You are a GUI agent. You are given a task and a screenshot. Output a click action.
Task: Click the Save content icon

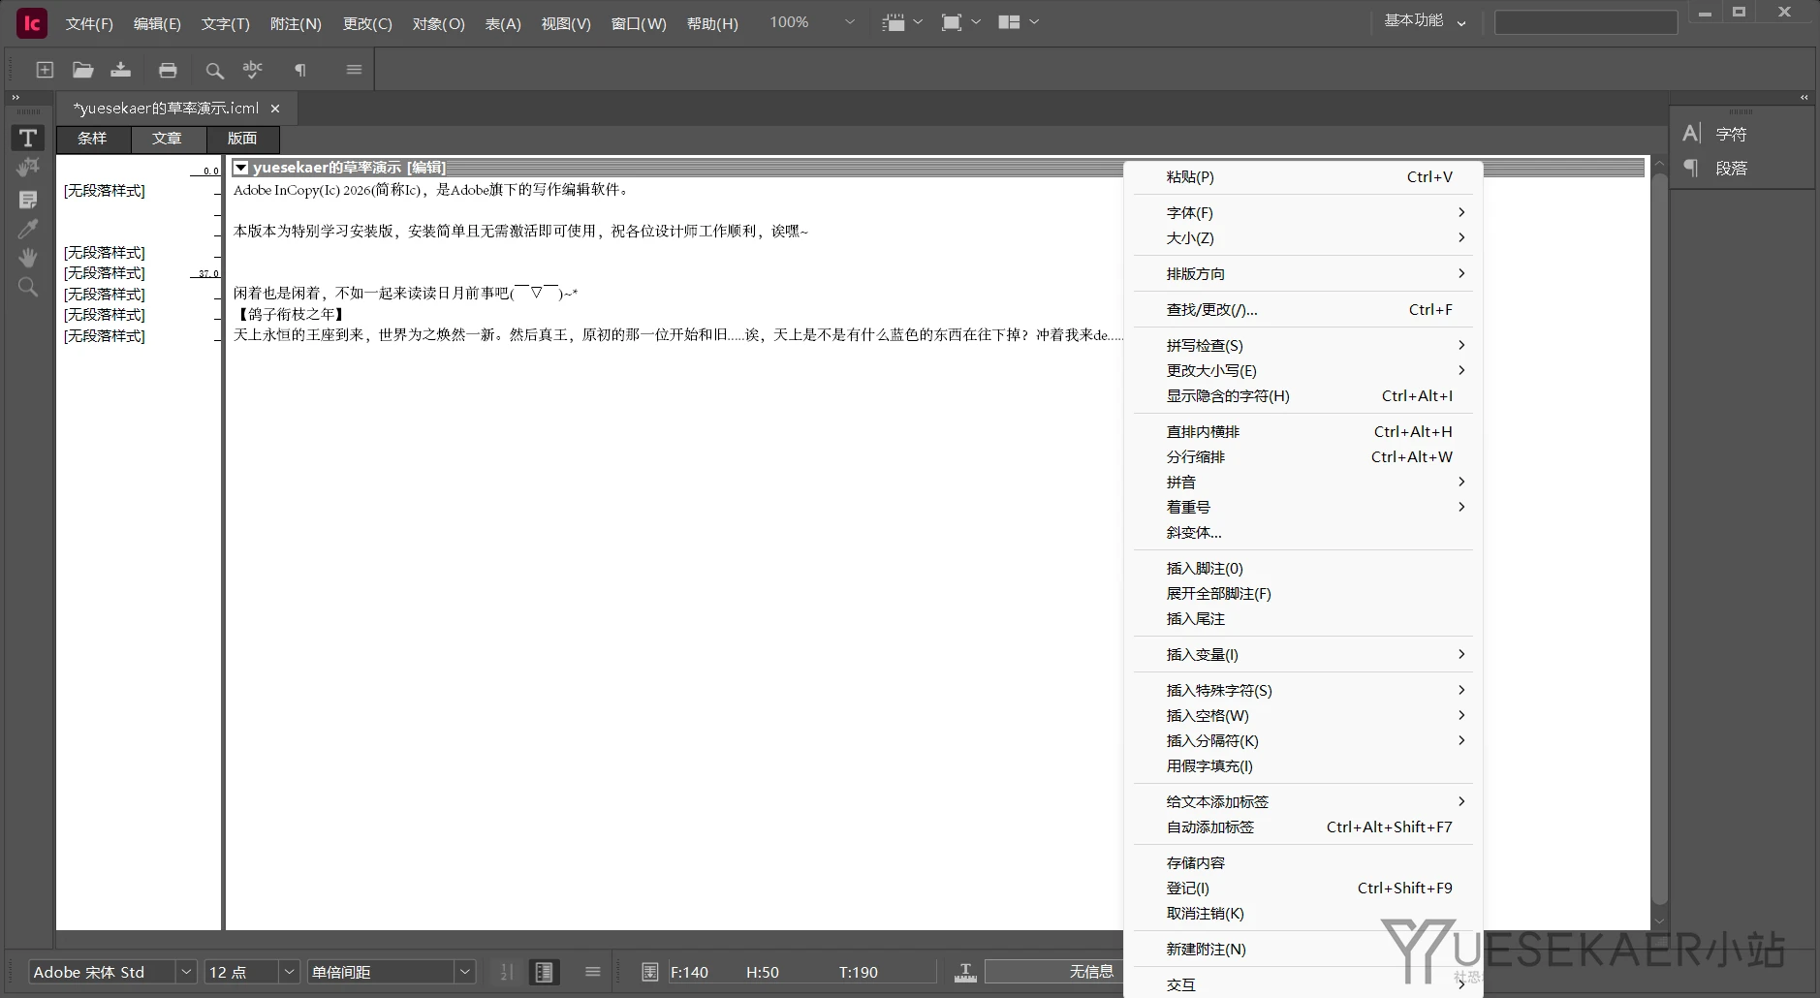[120, 70]
